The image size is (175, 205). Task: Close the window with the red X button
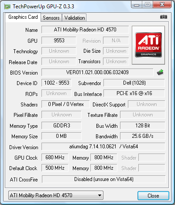[162, 5]
